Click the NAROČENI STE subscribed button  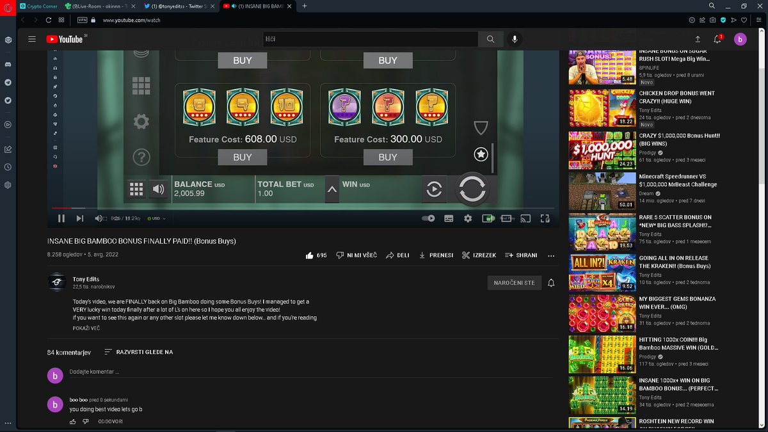(x=514, y=282)
